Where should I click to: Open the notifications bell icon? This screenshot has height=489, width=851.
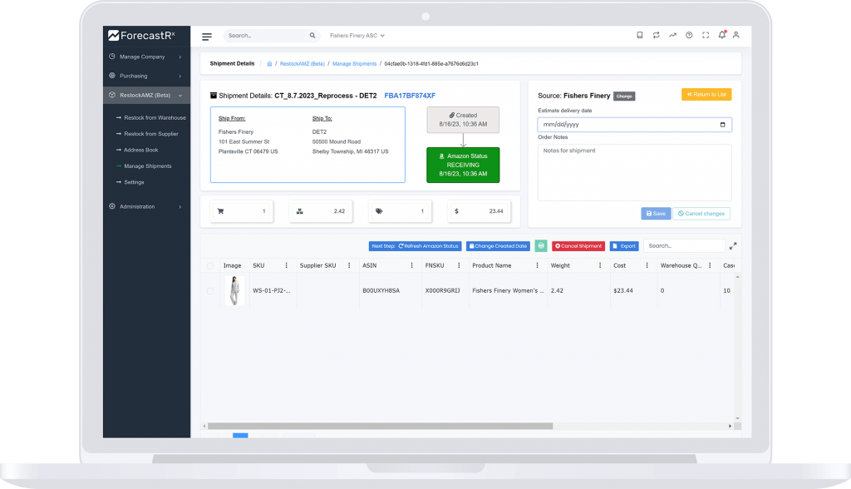[721, 35]
